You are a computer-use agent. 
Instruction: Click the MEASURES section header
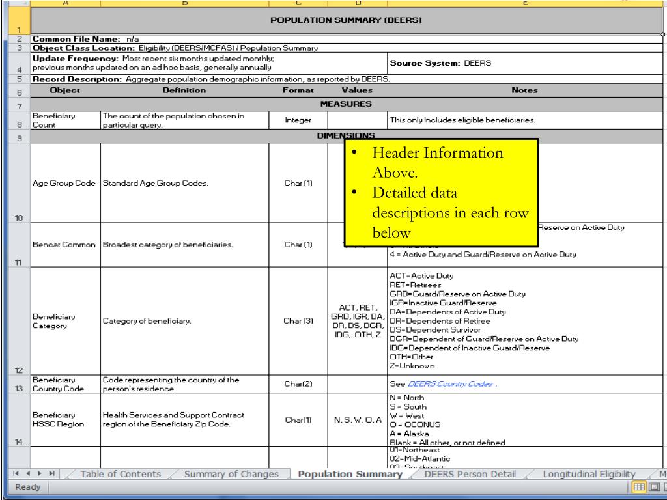coord(347,104)
